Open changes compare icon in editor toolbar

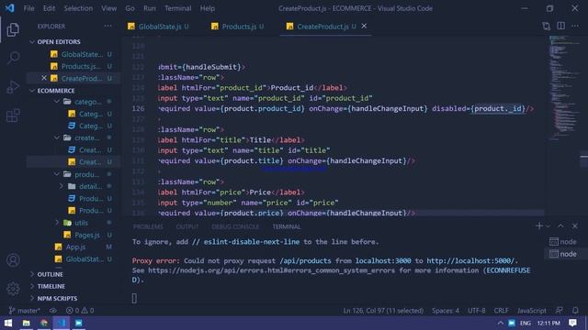(x=546, y=27)
